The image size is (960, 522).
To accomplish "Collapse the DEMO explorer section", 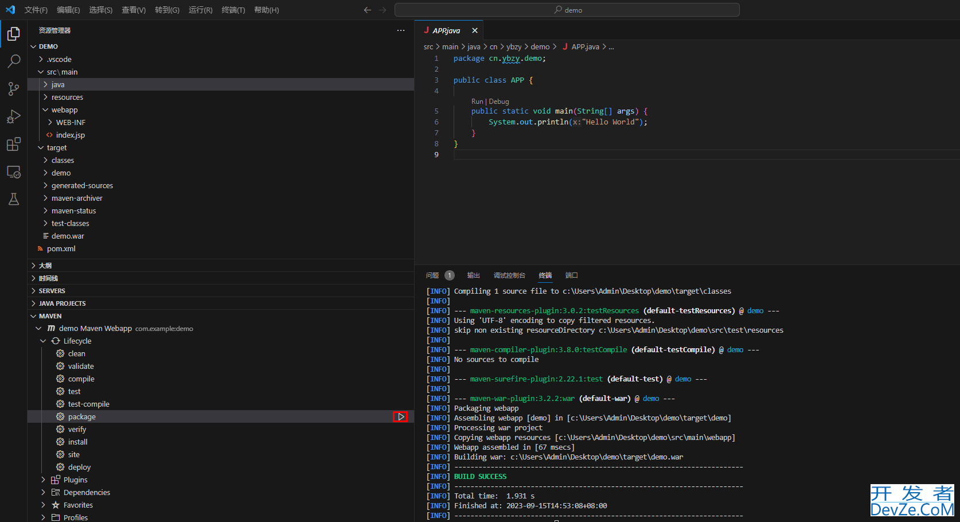I will click(x=33, y=46).
